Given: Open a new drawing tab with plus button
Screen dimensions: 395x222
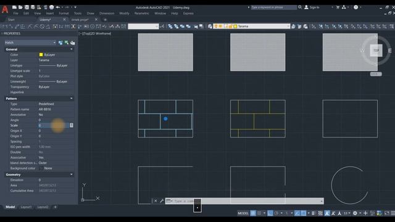Looking at the screenshot, I should click(x=106, y=20).
